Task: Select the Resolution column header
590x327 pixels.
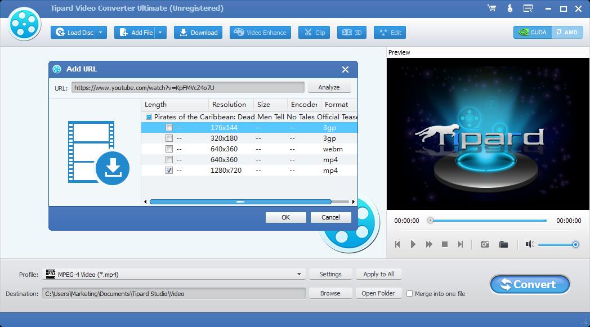Action: (231, 105)
